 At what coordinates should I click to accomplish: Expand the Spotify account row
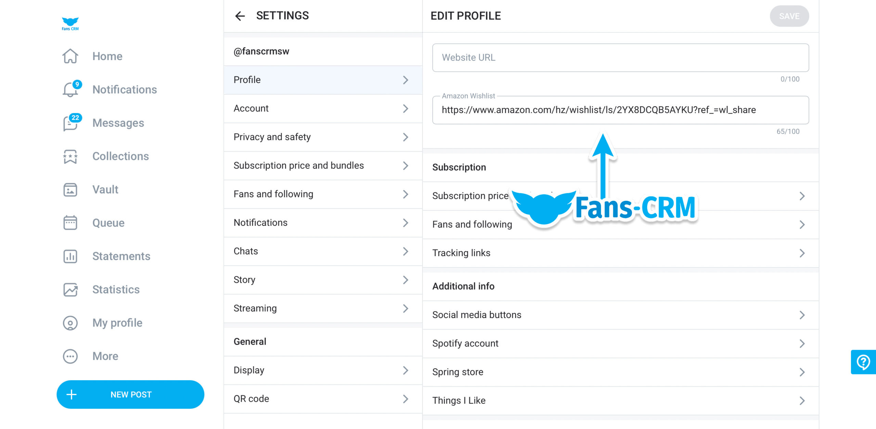point(620,344)
